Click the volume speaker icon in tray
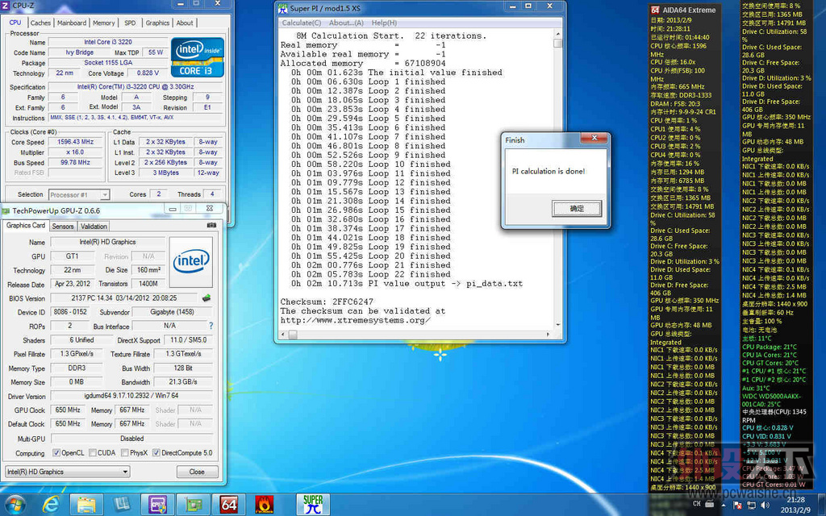Image resolution: width=826 pixels, height=516 pixels. click(766, 506)
